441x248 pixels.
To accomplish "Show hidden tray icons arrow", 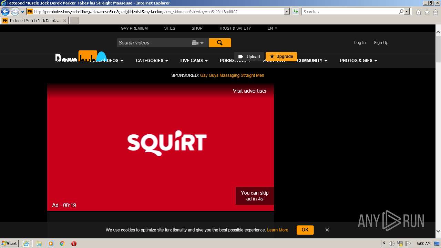I will (384, 244).
